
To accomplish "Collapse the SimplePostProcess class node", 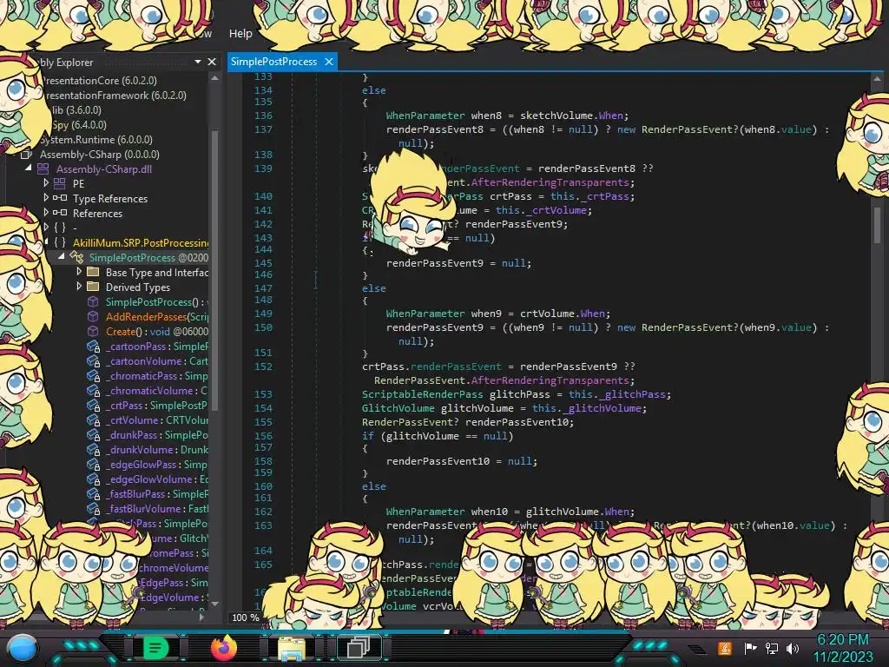I will coord(62,256).
